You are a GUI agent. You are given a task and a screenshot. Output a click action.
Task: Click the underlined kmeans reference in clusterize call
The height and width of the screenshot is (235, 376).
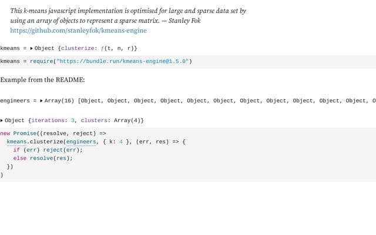coord(16,142)
